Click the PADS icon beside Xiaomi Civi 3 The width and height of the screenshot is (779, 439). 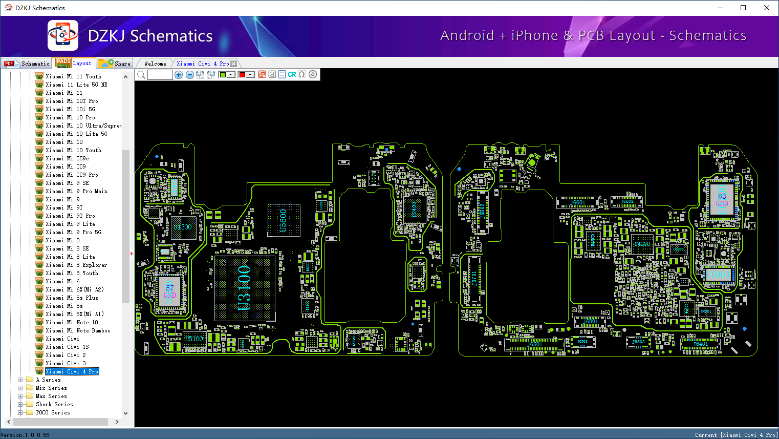point(39,363)
